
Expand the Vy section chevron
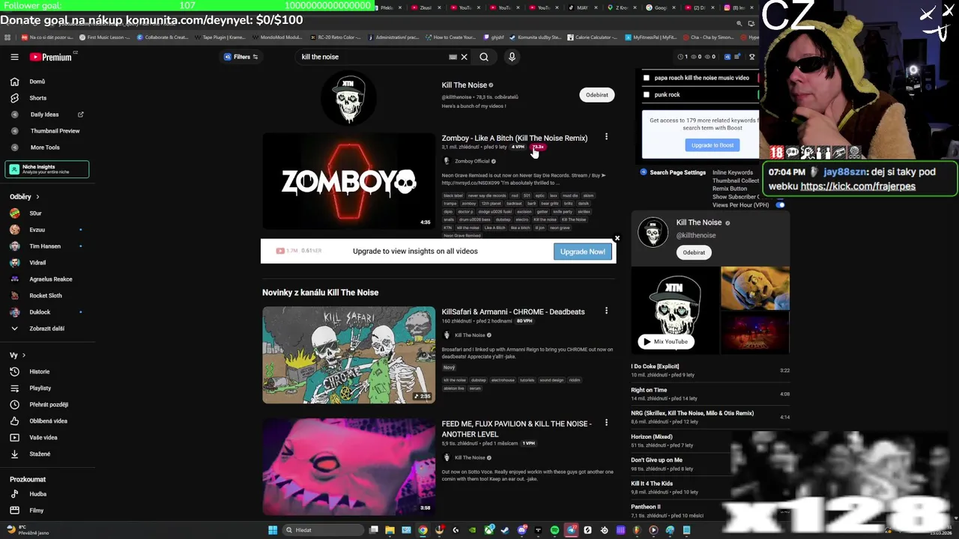[23, 355]
